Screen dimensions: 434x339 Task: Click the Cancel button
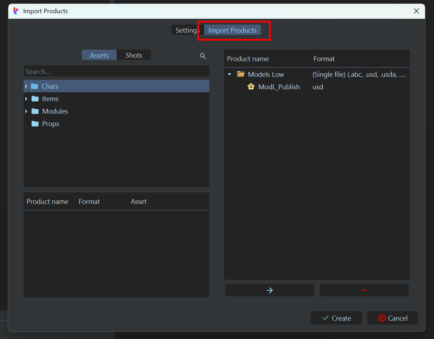(x=393, y=318)
